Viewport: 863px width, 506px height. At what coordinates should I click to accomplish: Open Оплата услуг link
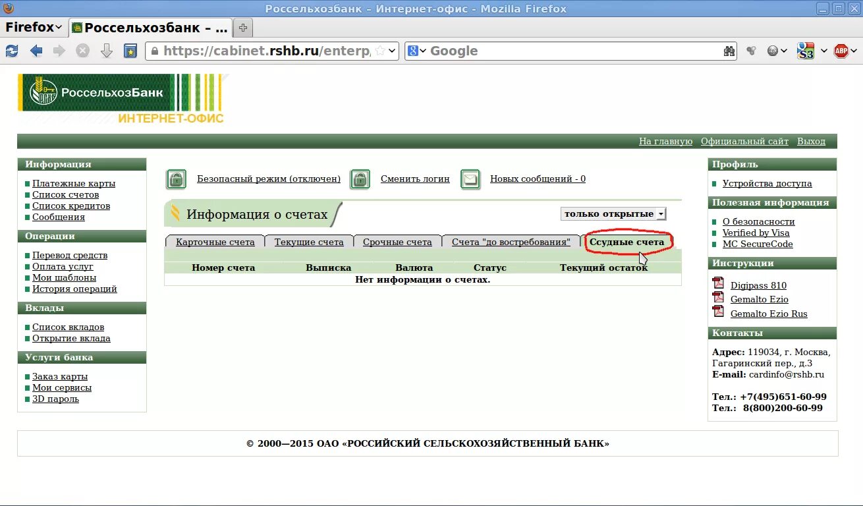(x=63, y=266)
